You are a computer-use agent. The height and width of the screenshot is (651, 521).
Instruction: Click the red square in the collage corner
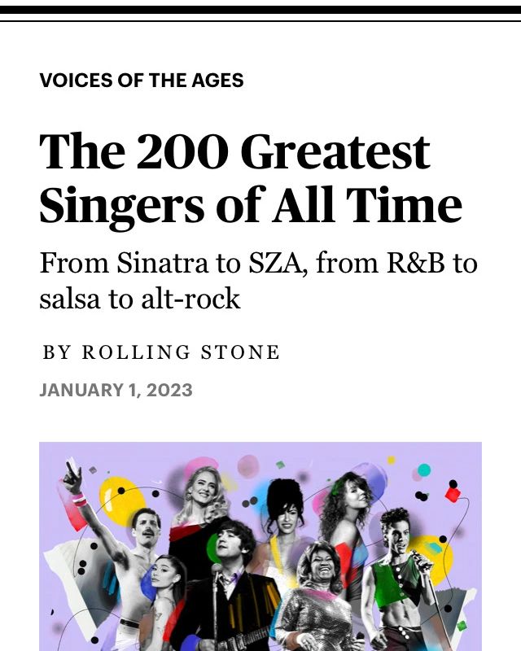point(453,493)
